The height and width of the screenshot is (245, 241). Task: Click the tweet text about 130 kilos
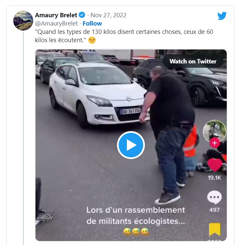point(124,36)
